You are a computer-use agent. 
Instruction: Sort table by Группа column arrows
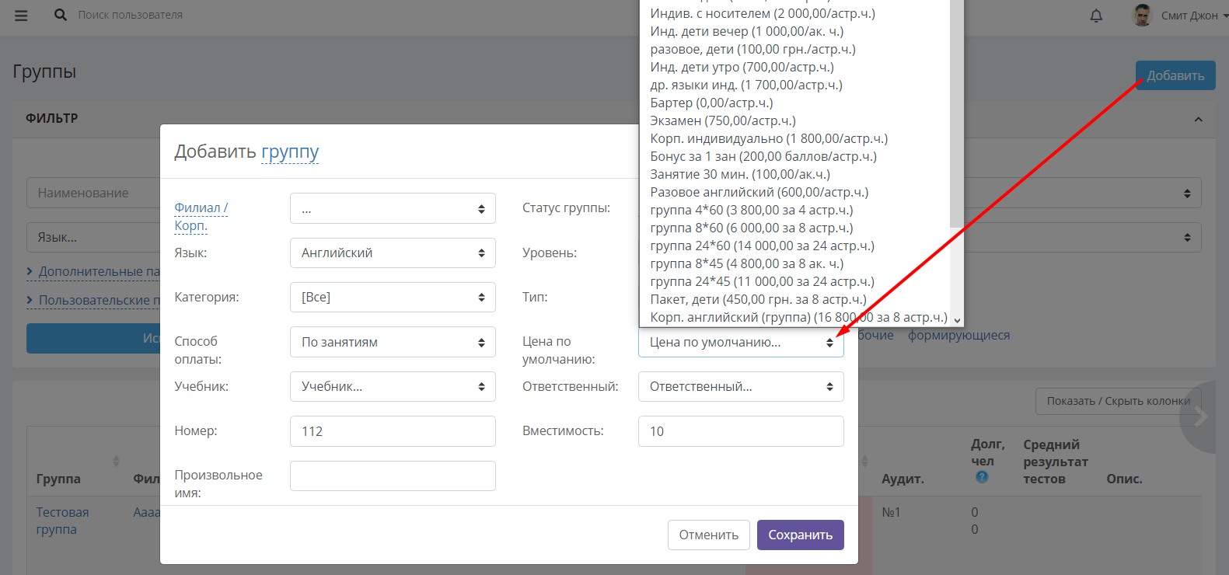(116, 461)
